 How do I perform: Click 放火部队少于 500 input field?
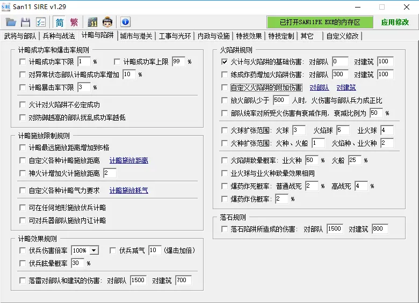click(281, 100)
